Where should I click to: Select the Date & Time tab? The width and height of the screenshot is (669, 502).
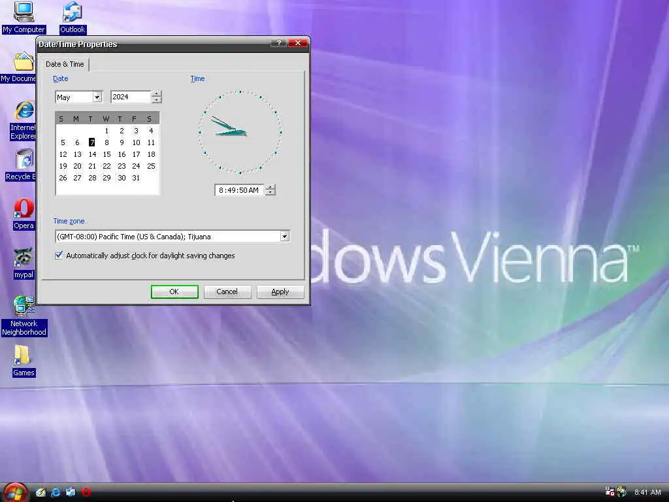click(65, 64)
